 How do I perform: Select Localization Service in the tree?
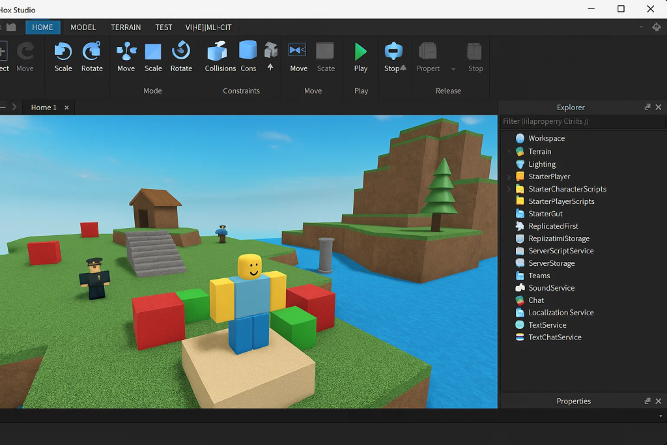tap(561, 313)
